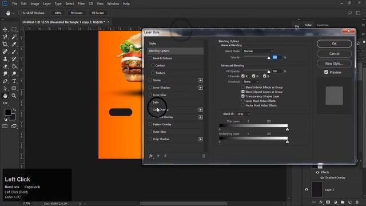Image resolution: width=366 pixels, height=206 pixels.
Task: Enable the Bevel & Emboss checkbox
Action: pyautogui.click(x=150, y=58)
